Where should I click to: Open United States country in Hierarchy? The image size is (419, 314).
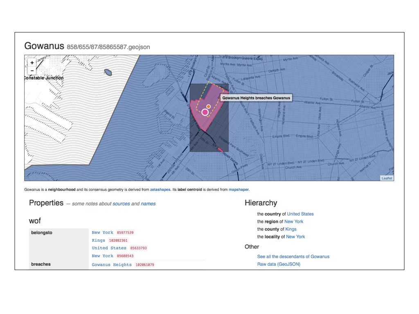point(300,214)
